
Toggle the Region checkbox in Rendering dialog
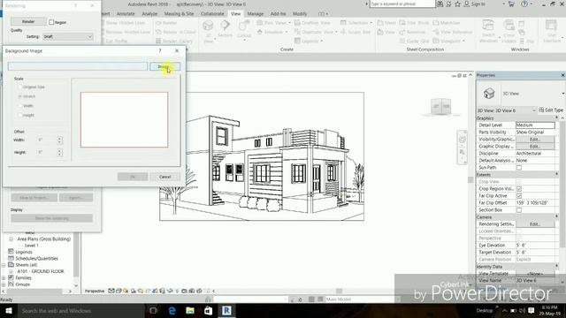pyautogui.click(x=51, y=22)
